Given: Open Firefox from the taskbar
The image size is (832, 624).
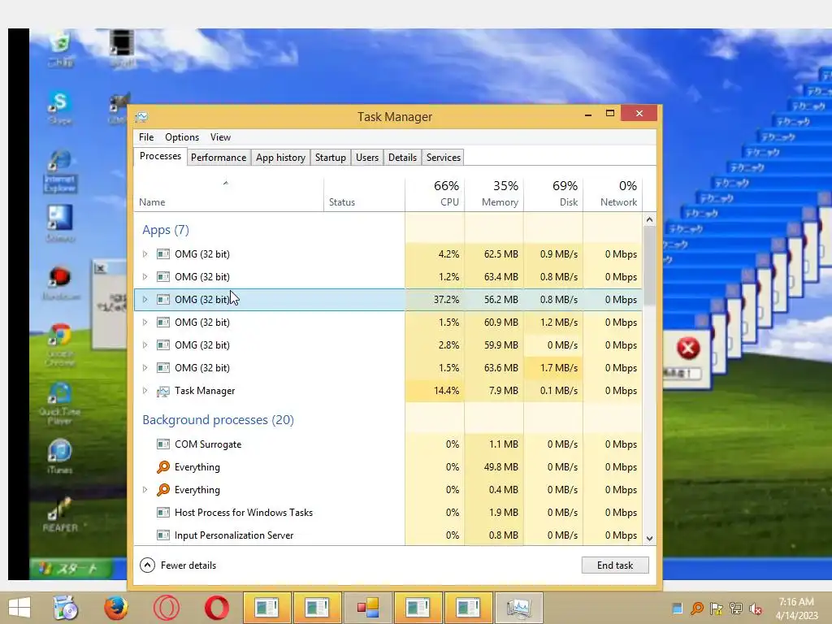Looking at the screenshot, I should [115, 608].
